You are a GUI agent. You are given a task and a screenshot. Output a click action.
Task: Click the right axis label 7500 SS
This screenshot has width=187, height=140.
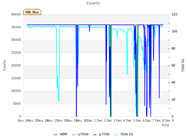click(183, 65)
